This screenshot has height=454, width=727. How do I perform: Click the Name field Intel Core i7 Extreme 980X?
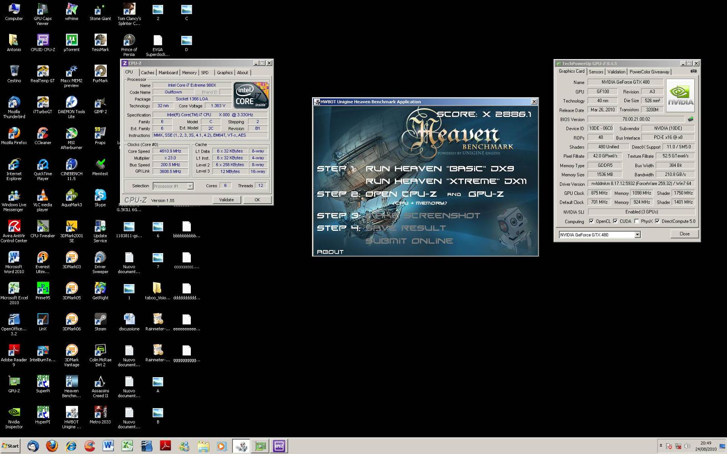point(192,85)
